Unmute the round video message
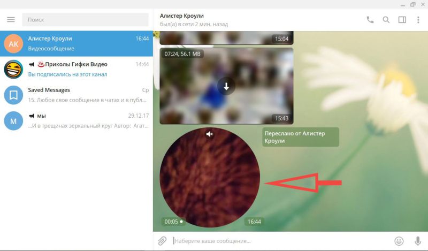The image size is (428, 251). tap(209, 134)
